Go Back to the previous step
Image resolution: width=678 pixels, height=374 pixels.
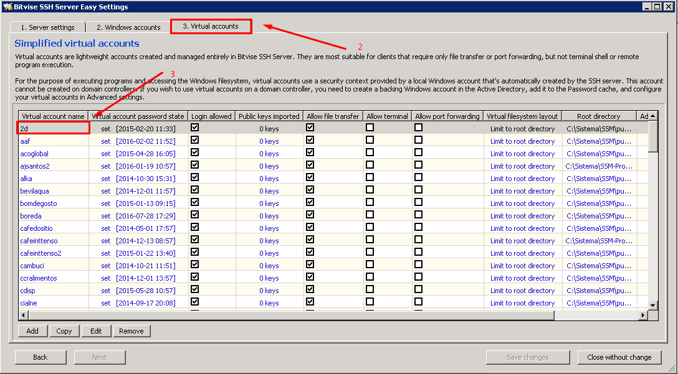[x=41, y=357]
